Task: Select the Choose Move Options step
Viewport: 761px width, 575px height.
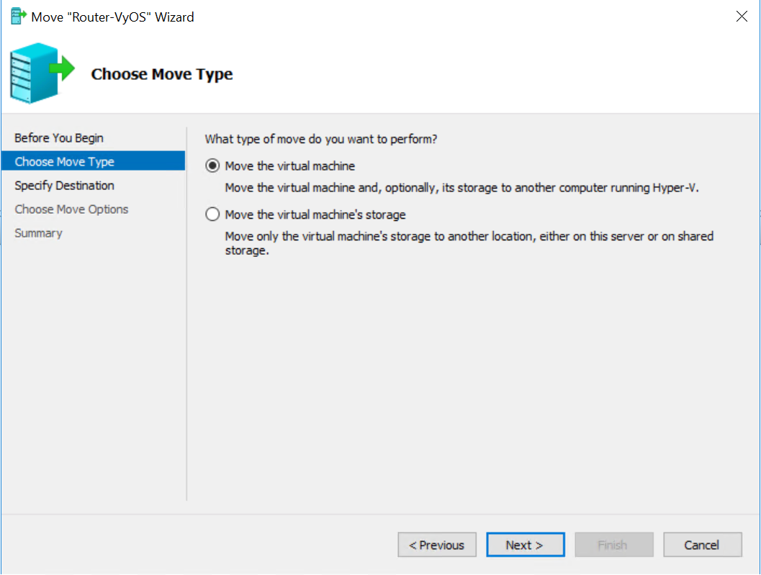Action: [71, 209]
